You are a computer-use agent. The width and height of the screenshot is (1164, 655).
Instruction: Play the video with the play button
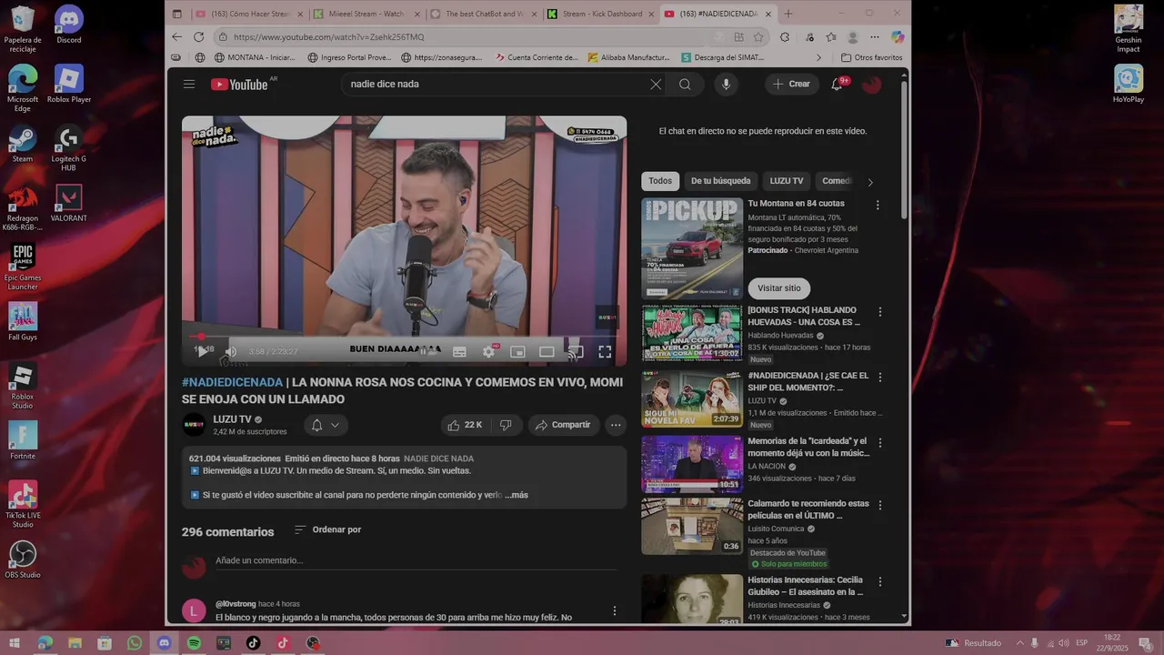coord(203,351)
